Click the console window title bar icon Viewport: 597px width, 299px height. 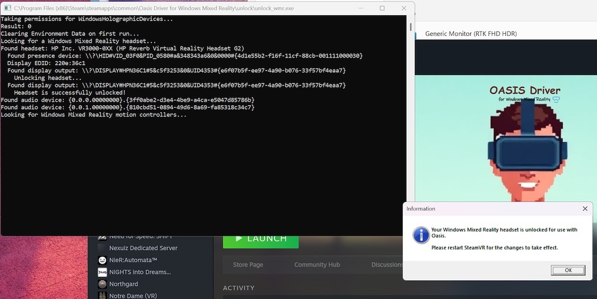click(x=7, y=8)
